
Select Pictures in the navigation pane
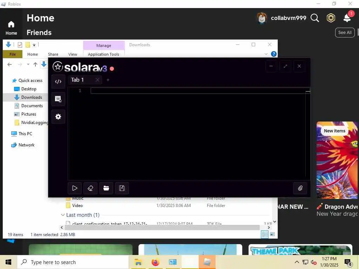pyautogui.click(x=25, y=114)
